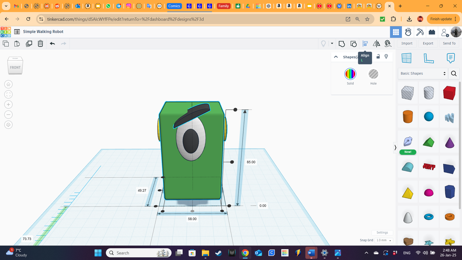The image size is (462, 260).
Task: Click the Import button
Action: pos(407,43)
